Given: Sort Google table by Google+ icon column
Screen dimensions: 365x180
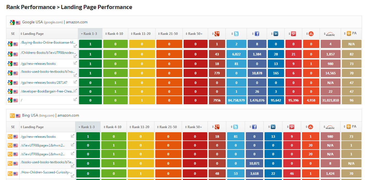Looking at the screenshot, I should pos(217,34).
